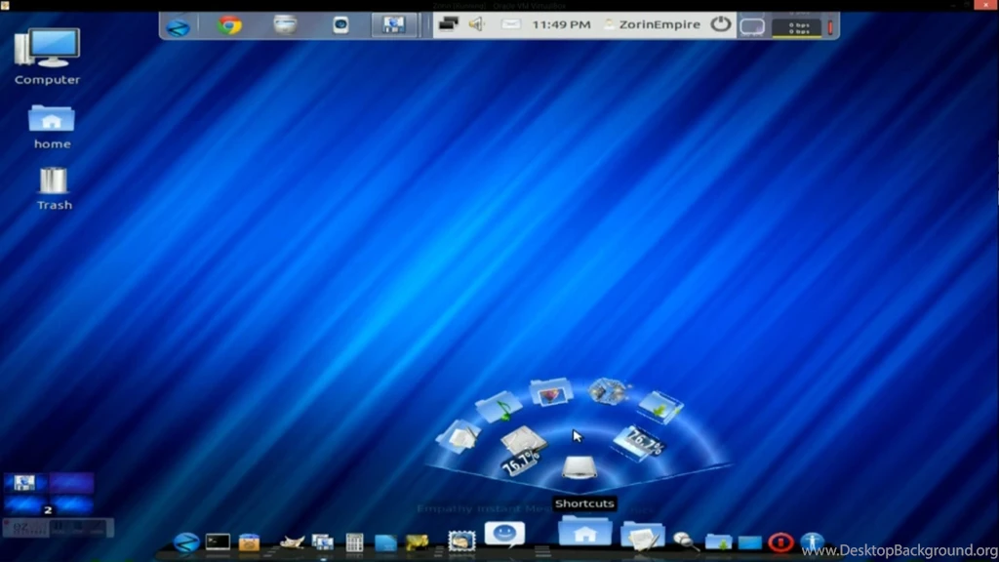Click the optical drive icon in Shortcuts fan
The width and height of the screenshot is (999, 562).
[x=579, y=468]
